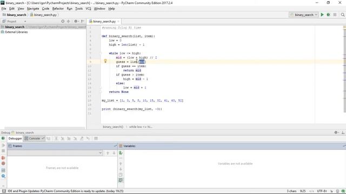The width and height of the screenshot is (346, 194).
Task: Click the Duplicate Watch icon in Variables toolbar
Action: [x=121, y=175]
